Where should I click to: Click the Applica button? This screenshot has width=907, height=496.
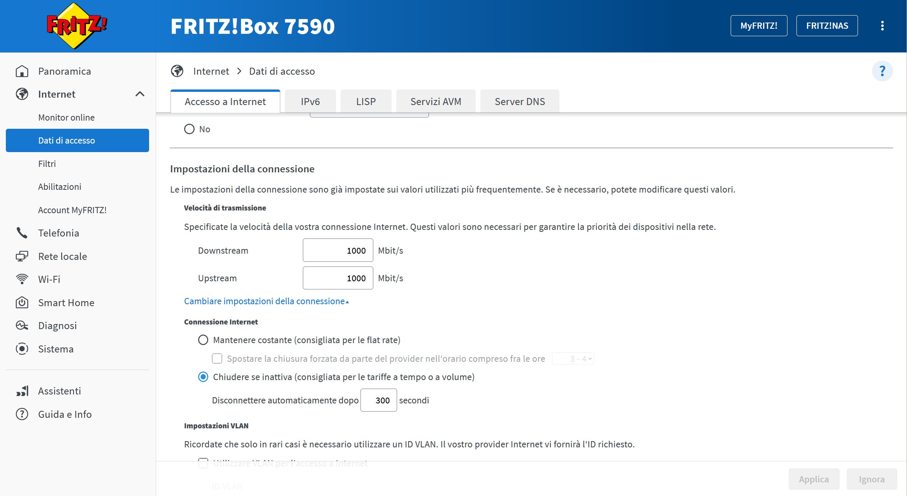pos(814,479)
